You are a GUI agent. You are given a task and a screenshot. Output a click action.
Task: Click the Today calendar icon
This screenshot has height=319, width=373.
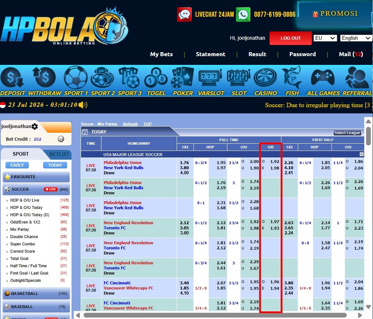[85, 132]
